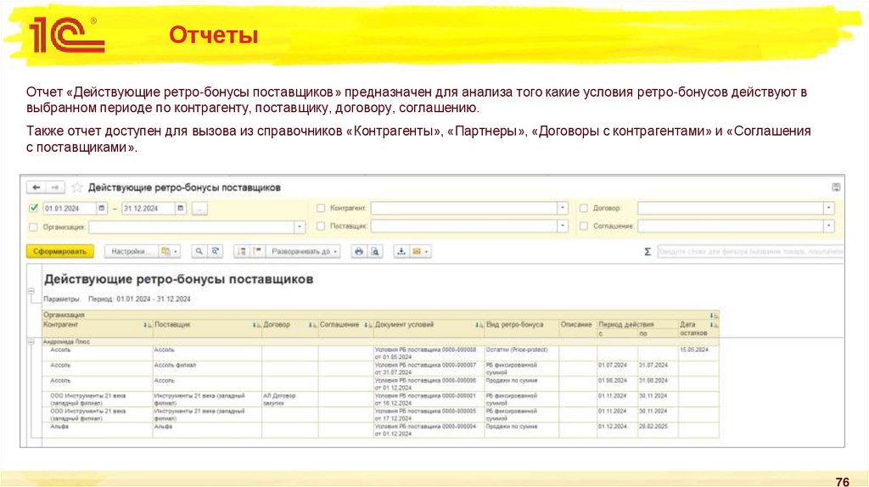Expand the Организация dropdown list
The image size is (869, 487).
300,227
